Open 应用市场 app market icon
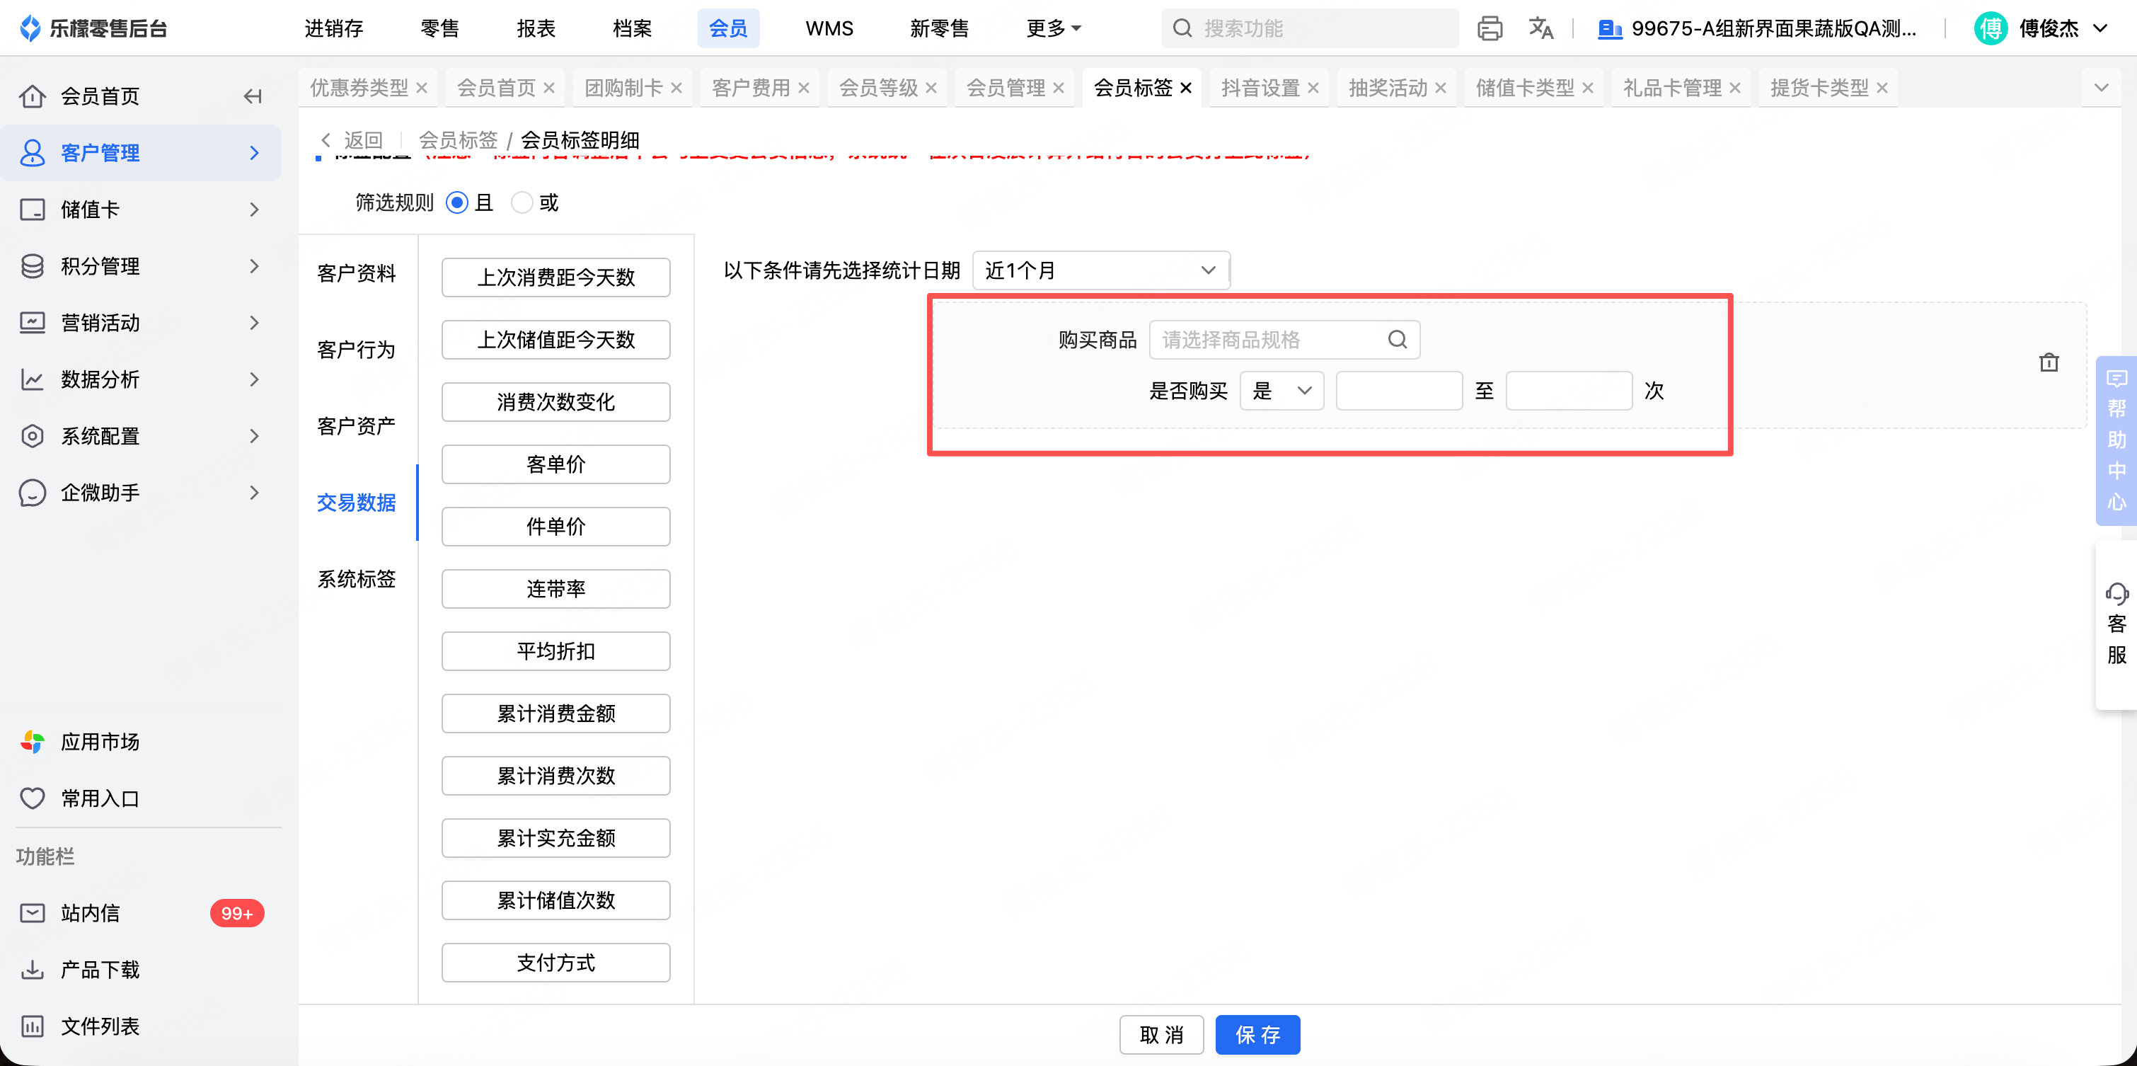Viewport: 2137px width, 1066px height. coord(33,742)
